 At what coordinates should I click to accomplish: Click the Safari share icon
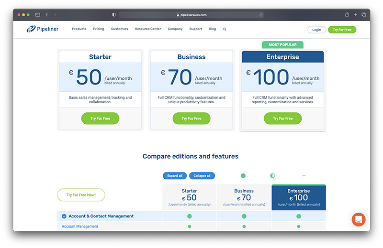pos(347,15)
